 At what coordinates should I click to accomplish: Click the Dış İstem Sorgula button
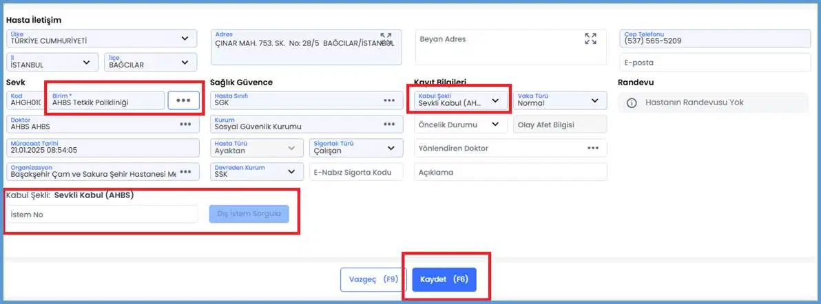249,213
